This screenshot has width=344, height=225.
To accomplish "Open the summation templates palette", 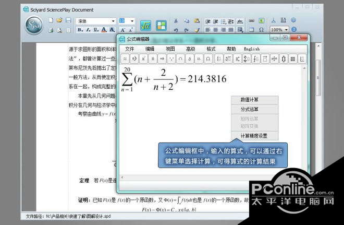I will 247,59.
